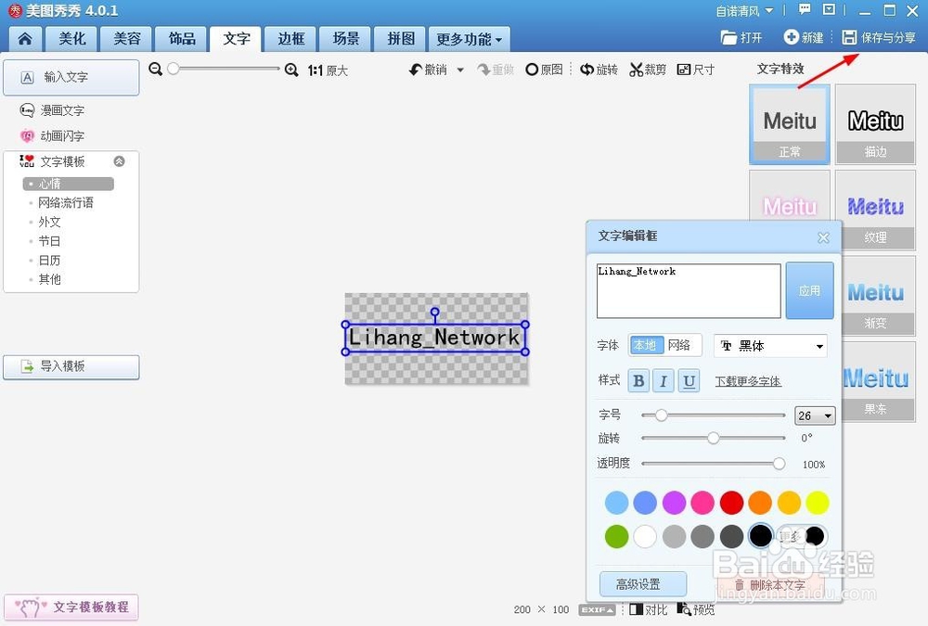
Task: Apply the 渐变 gradient text effect
Action: pyautogui.click(x=878, y=296)
